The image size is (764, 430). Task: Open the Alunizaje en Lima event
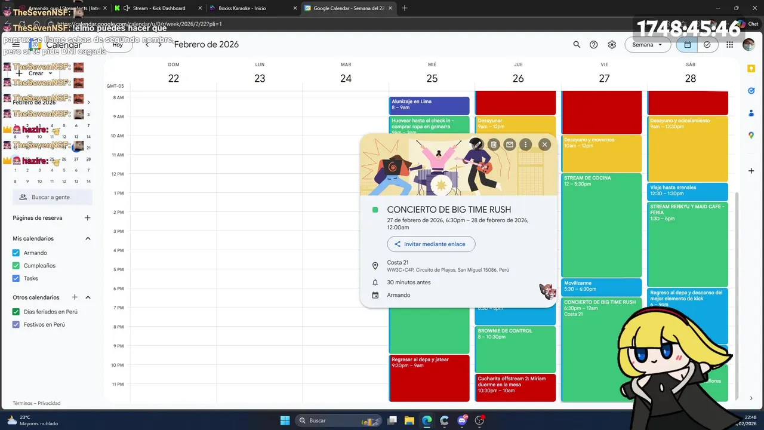point(429,106)
